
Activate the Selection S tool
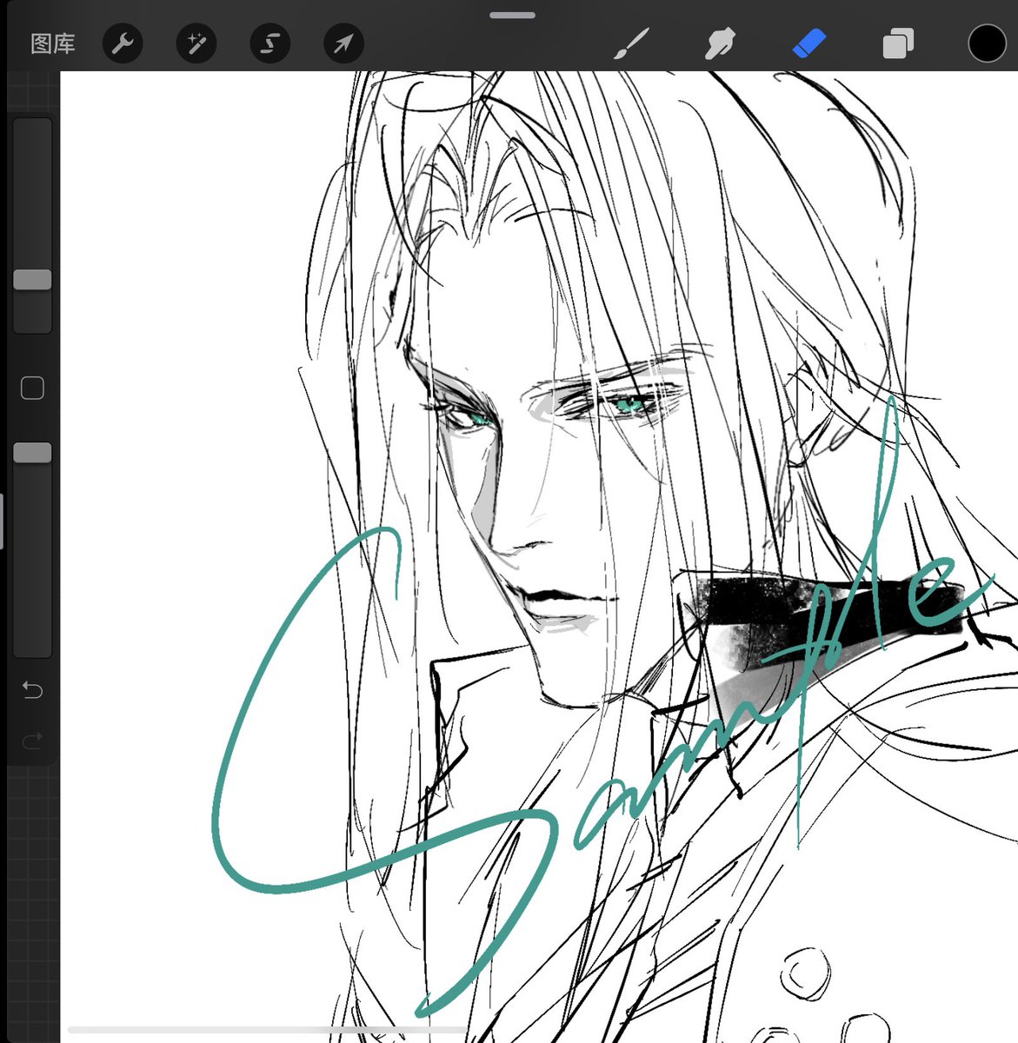(x=269, y=43)
